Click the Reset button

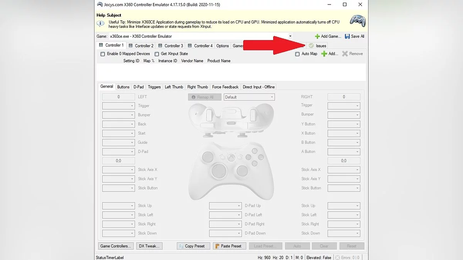point(351,246)
